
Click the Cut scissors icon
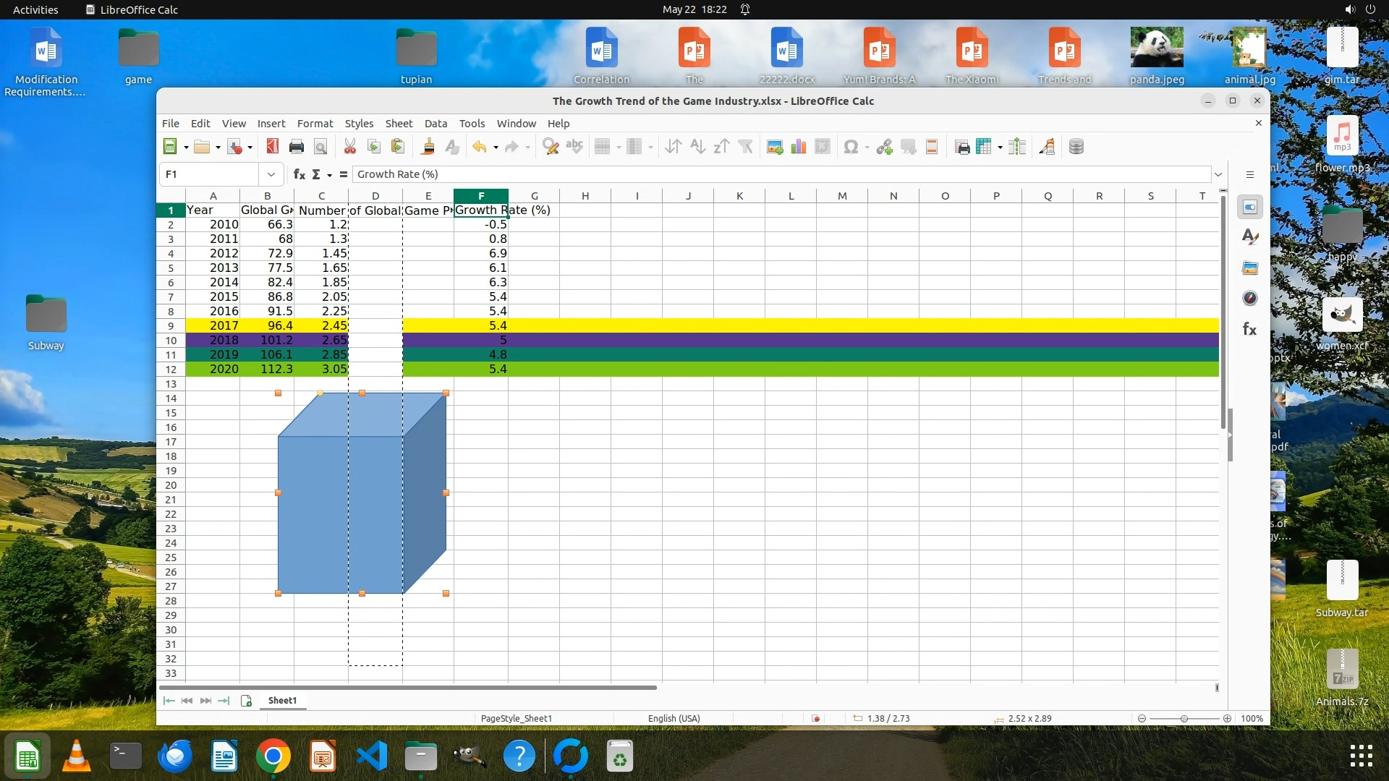click(350, 148)
